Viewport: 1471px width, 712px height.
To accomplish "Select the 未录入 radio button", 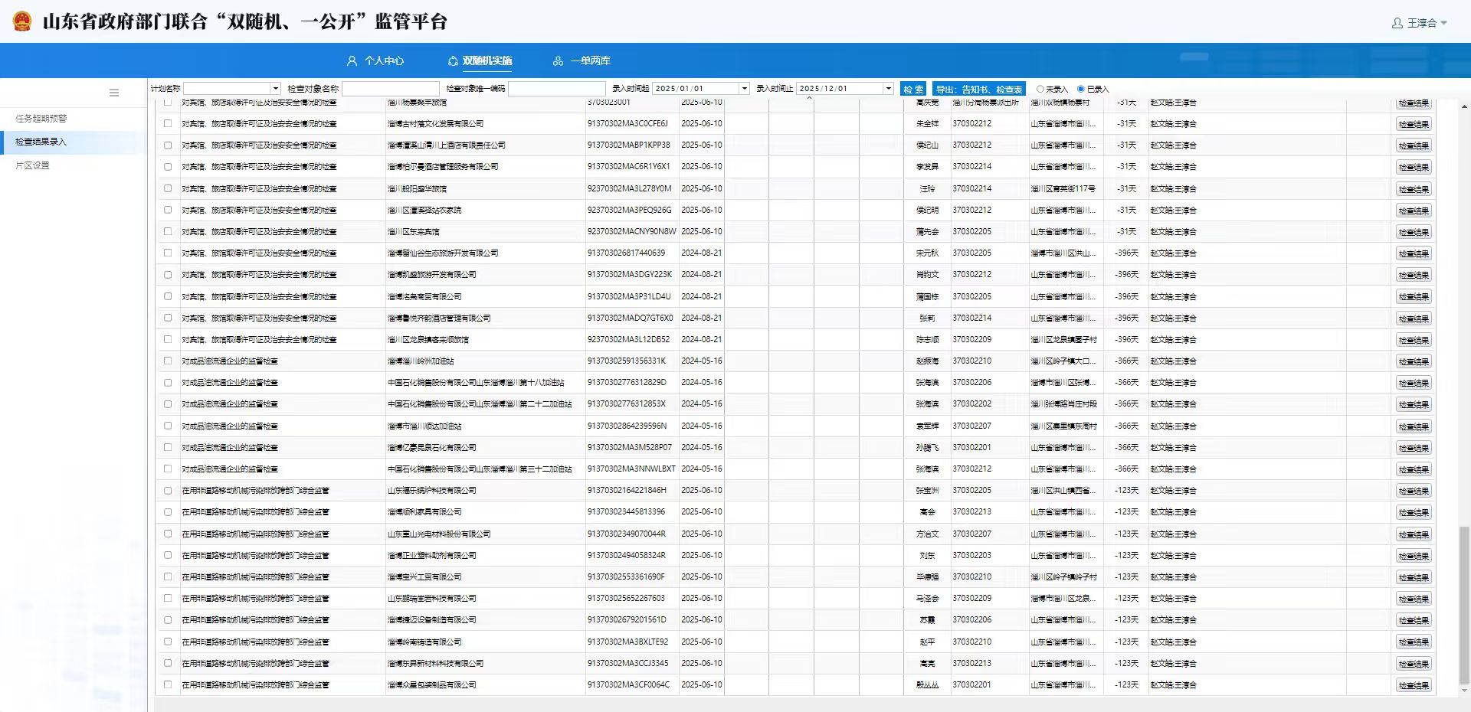I will pyautogui.click(x=1040, y=89).
